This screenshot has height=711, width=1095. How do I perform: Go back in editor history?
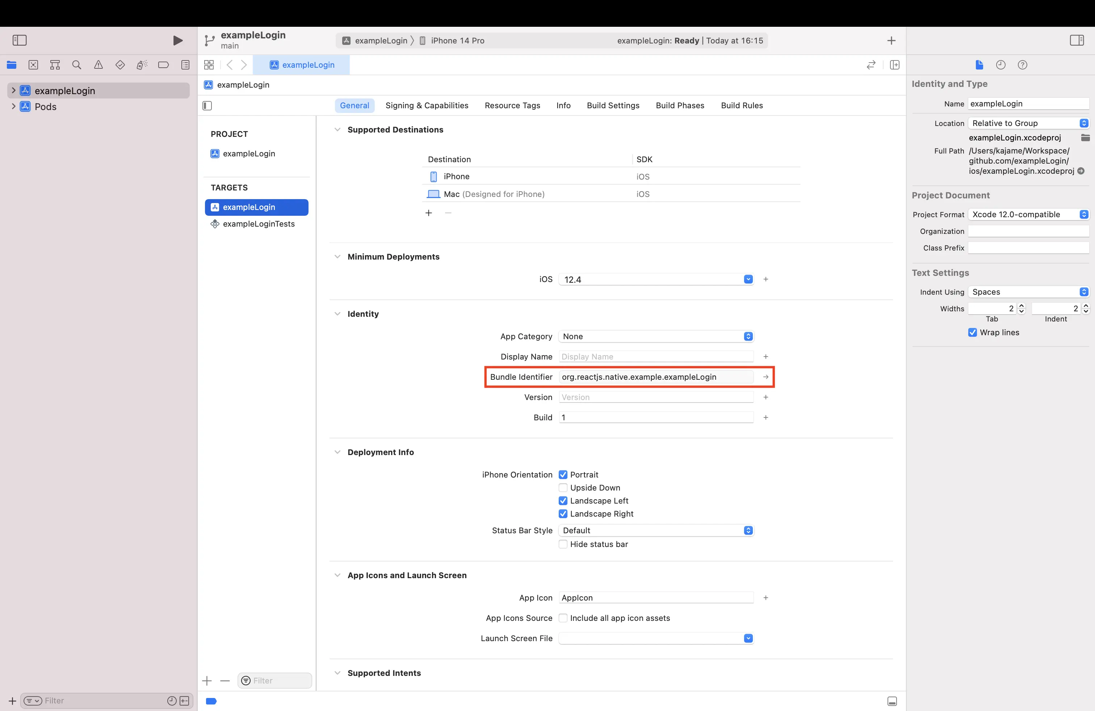229,65
